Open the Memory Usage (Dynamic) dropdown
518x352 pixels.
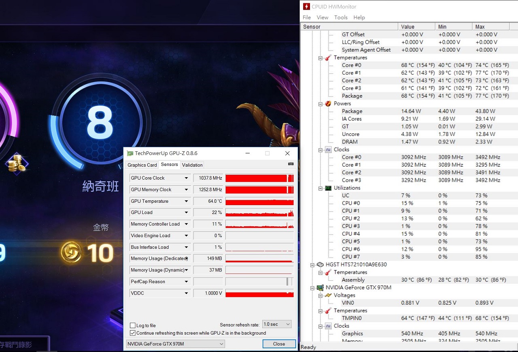tap(187, 270)
